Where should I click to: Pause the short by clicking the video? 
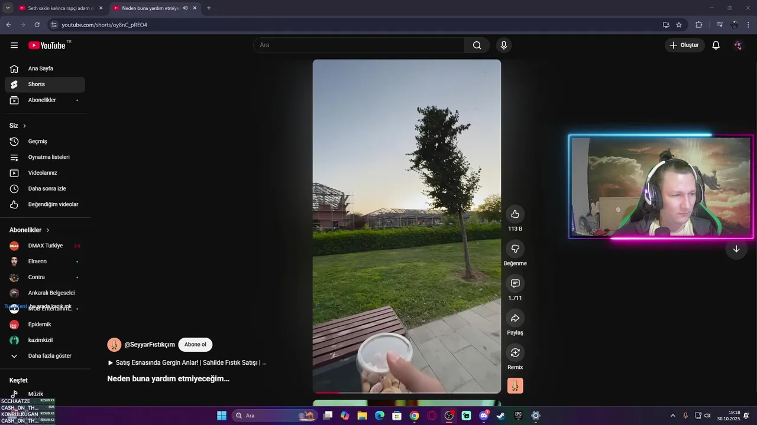point(407,226)
